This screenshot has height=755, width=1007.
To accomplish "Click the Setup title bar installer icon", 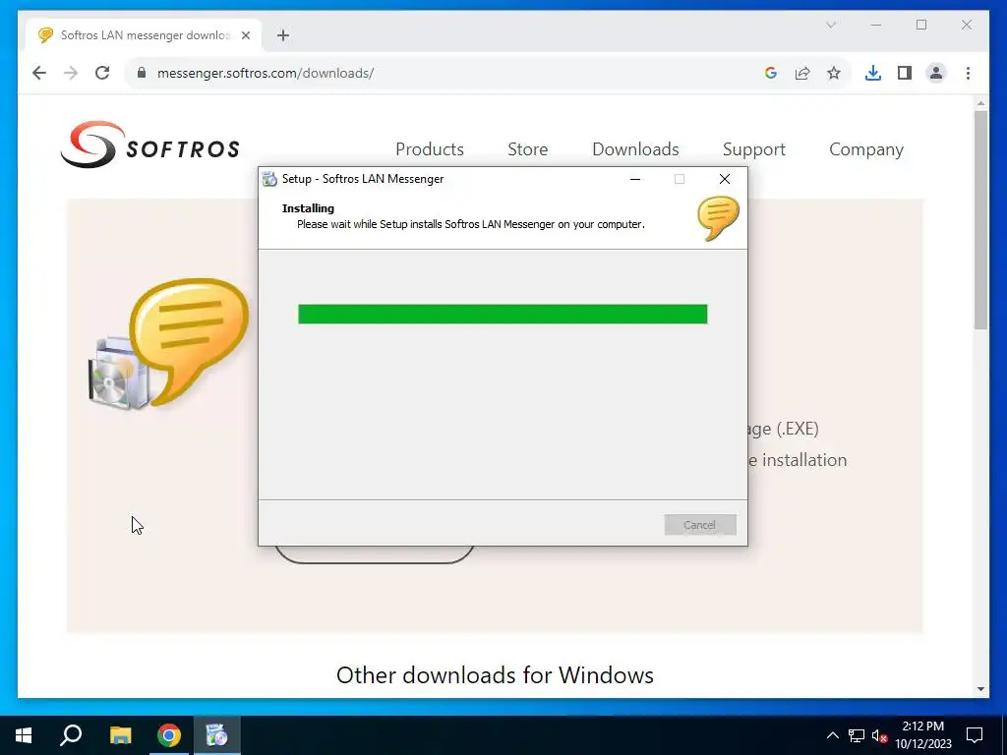I will [269, 179].
